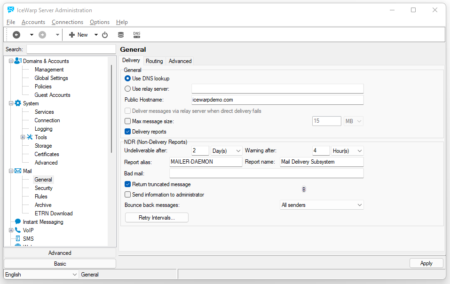Switch to the Routing tab
Image resolution: width=450 pixels, height=284 pixels.
154,61
